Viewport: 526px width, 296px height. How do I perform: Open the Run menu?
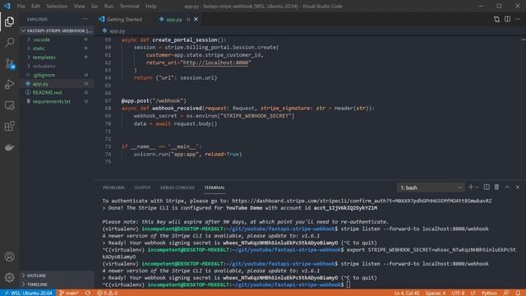tap(108, 6)
